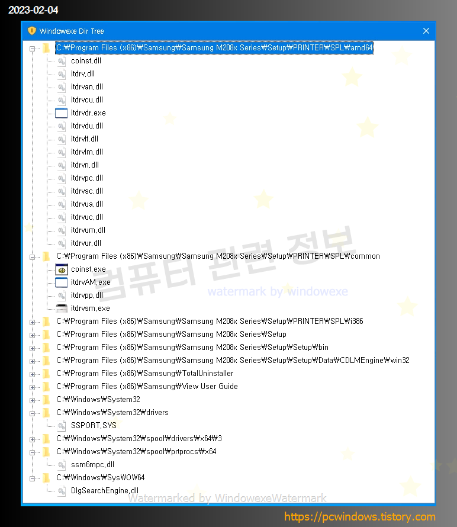Expand the CDLMEngine\win32 folder node
457x527 pixels.
click(32, 361)
